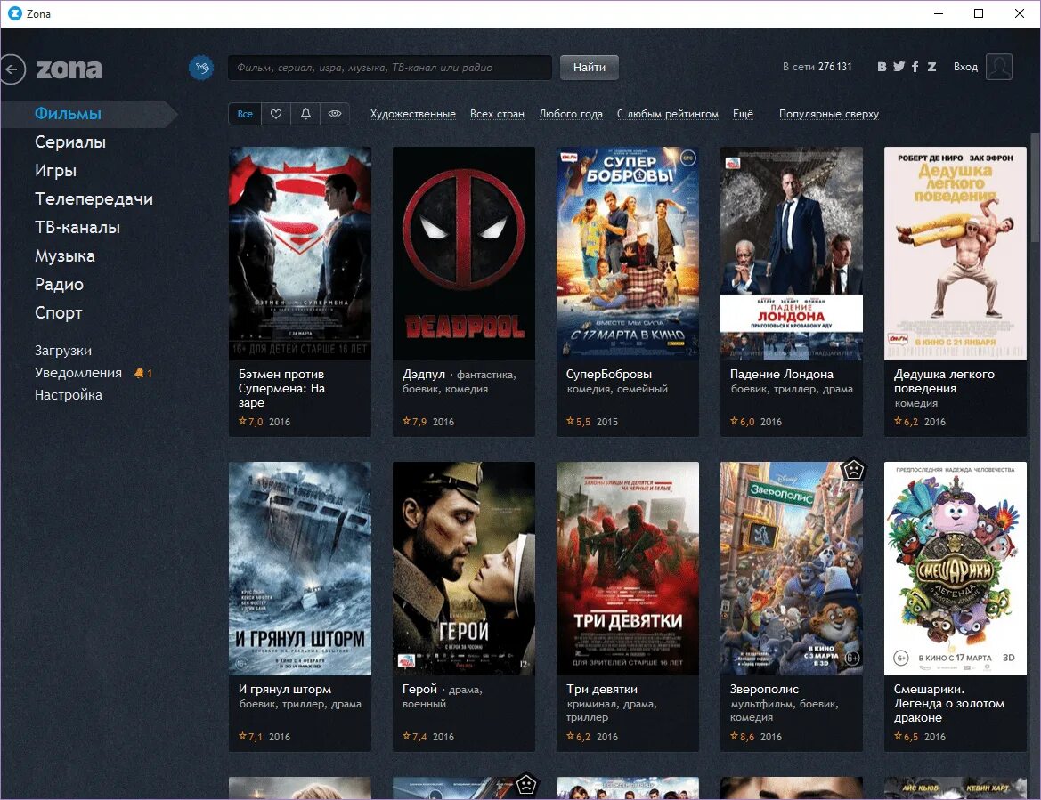This screenshot has width=1041, height=800.
Task: Open the Падение Лондона poster
Action: click(792, 254)
